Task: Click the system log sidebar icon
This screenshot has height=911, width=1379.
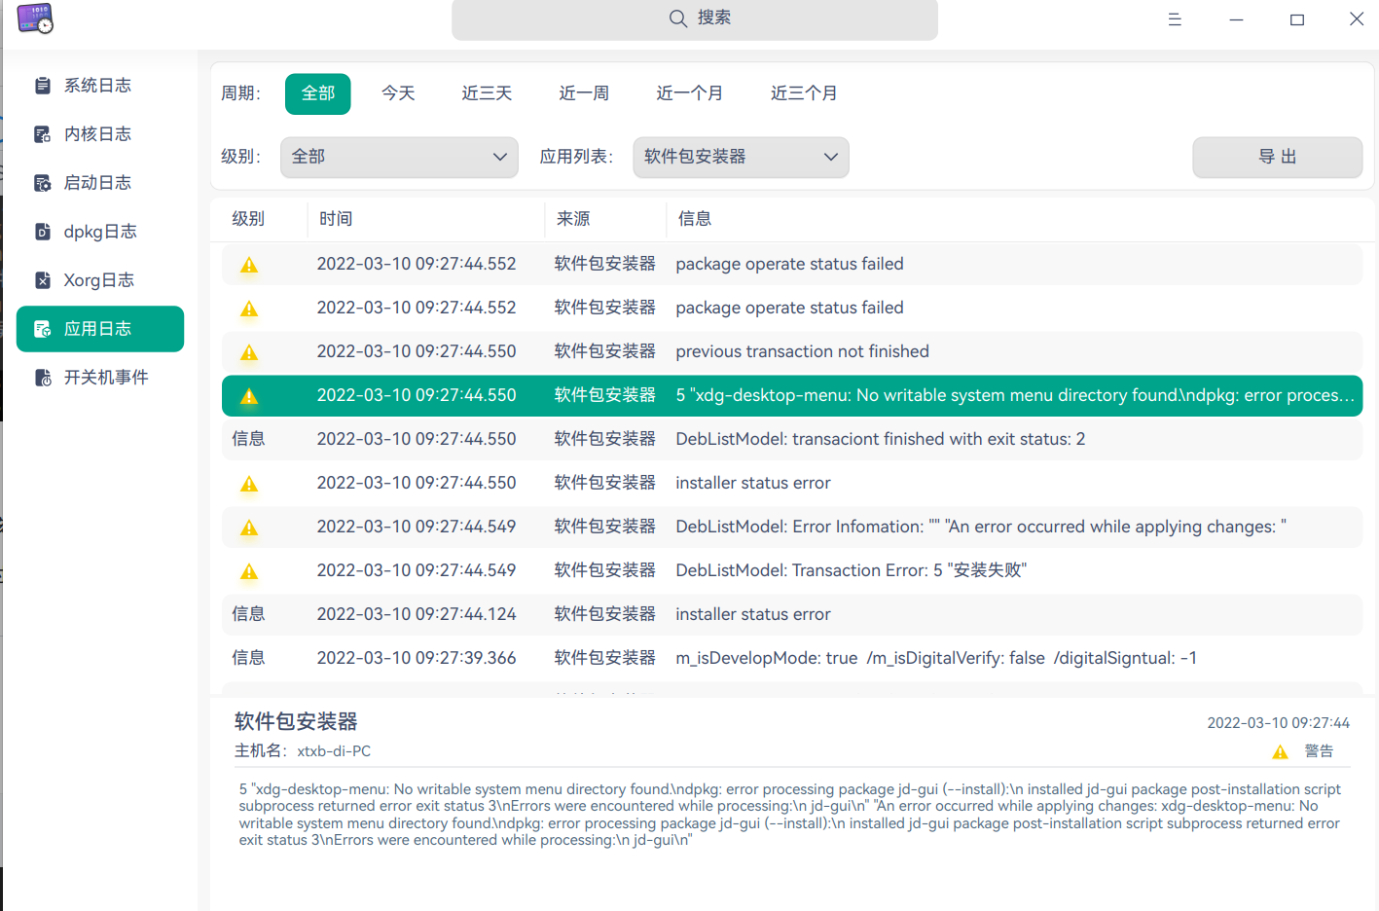Action: [43, 86]
